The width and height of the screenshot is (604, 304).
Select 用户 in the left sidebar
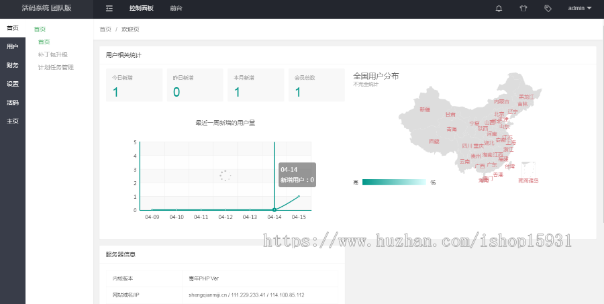coord(13,46)
